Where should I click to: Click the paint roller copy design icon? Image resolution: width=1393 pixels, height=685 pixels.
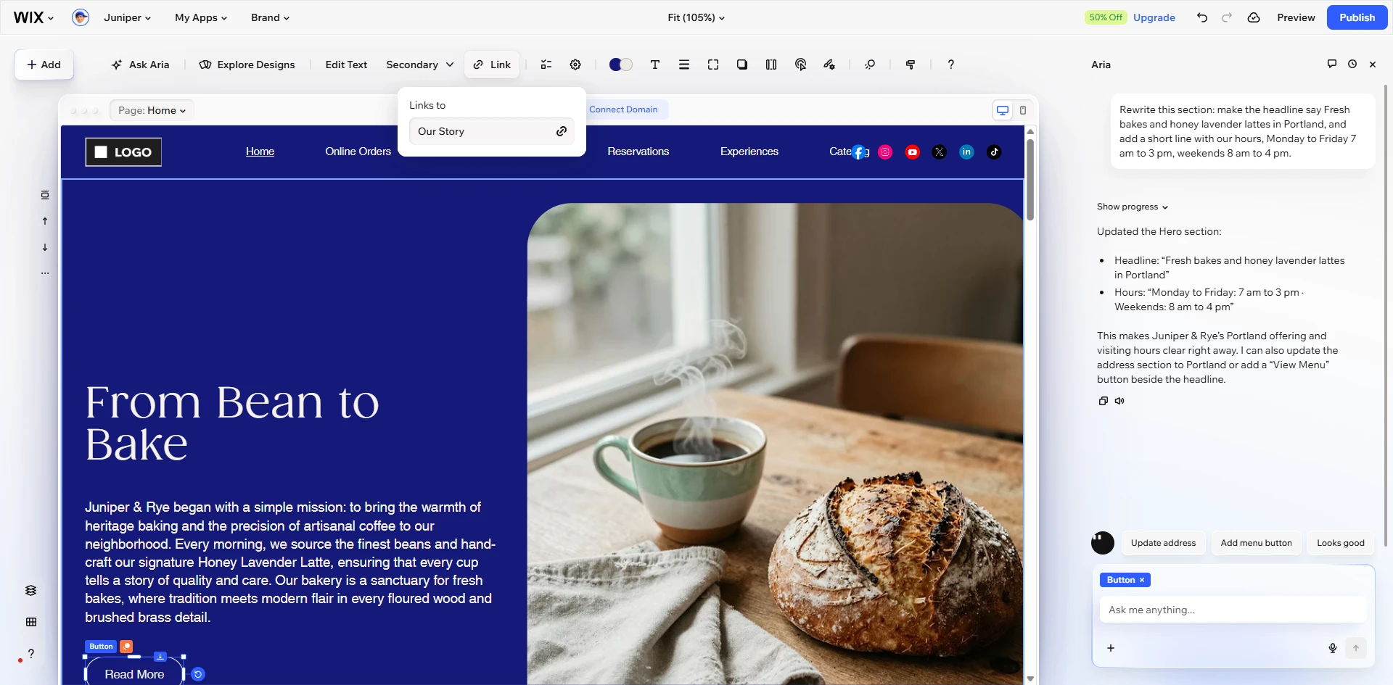[x=910, y=65]
